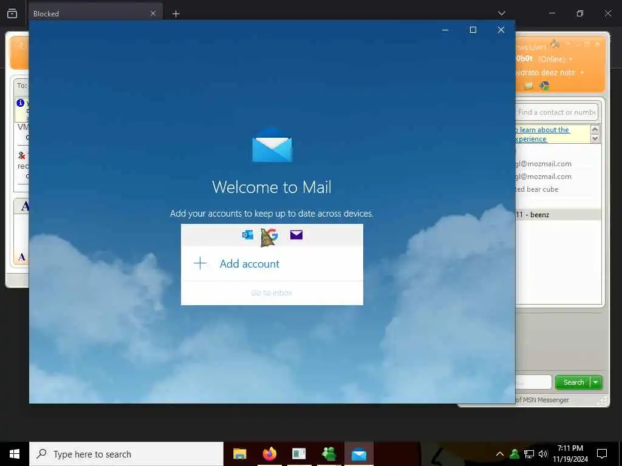The height and width of the screenshot is (466, 622).
Task: Open the news-style app taskbar icon
Action: tap(299, 454)
